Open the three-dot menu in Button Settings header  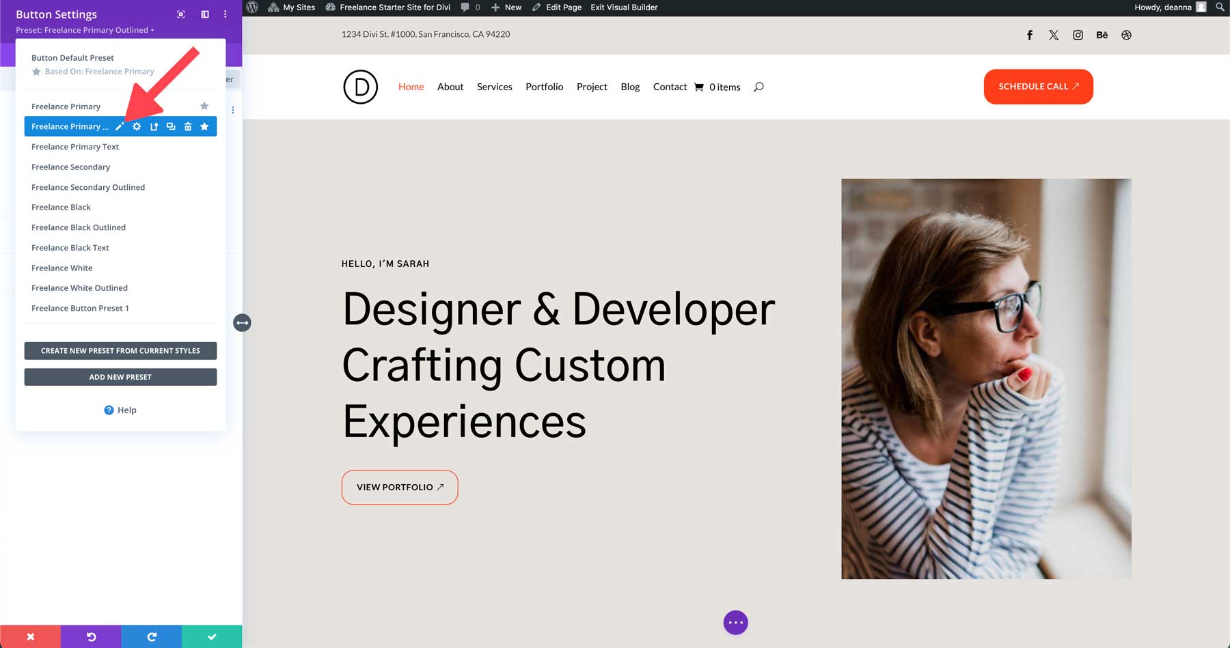(225, 14)
